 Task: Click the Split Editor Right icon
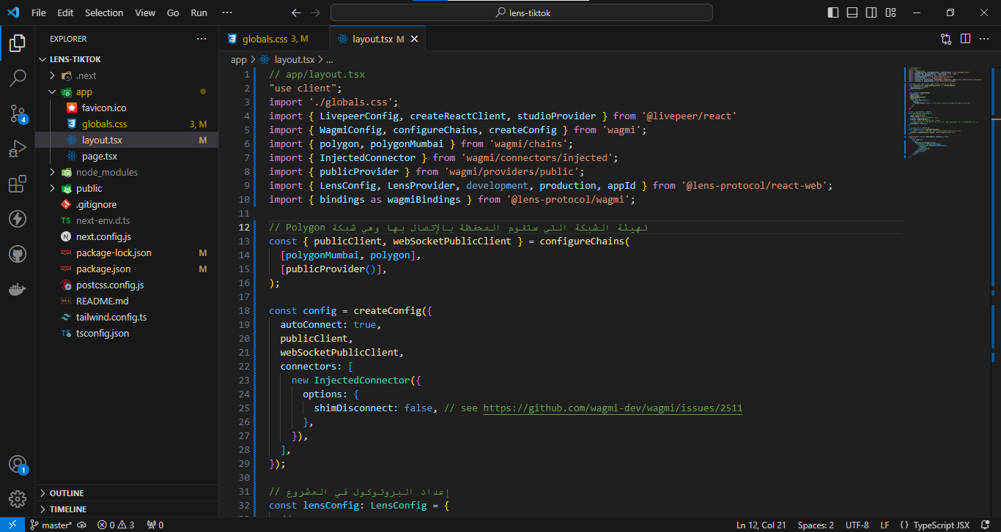point(965,39)
